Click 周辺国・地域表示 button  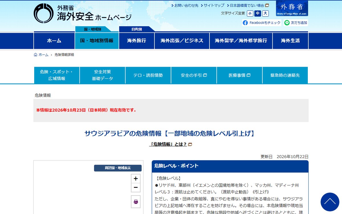point(118,168)
